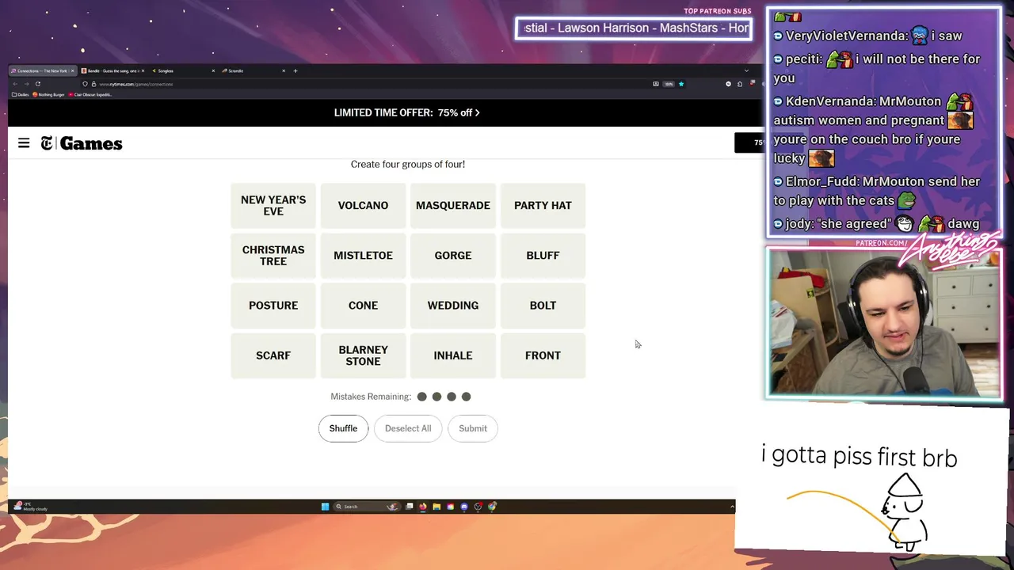Select the PARTY HAT tile

point(543,205)
